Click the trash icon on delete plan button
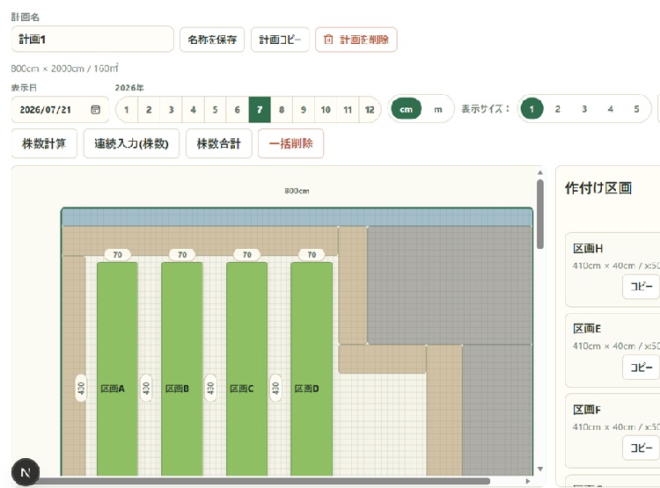This screenshot has height=488, width=660. coord(328,40)
